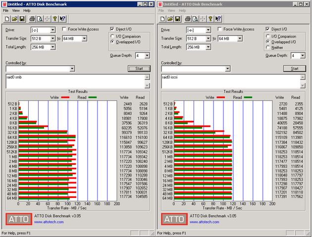312x237 pixels.
Task: Enable Force Write Access in left window
Action: click(x=64, y=29)
